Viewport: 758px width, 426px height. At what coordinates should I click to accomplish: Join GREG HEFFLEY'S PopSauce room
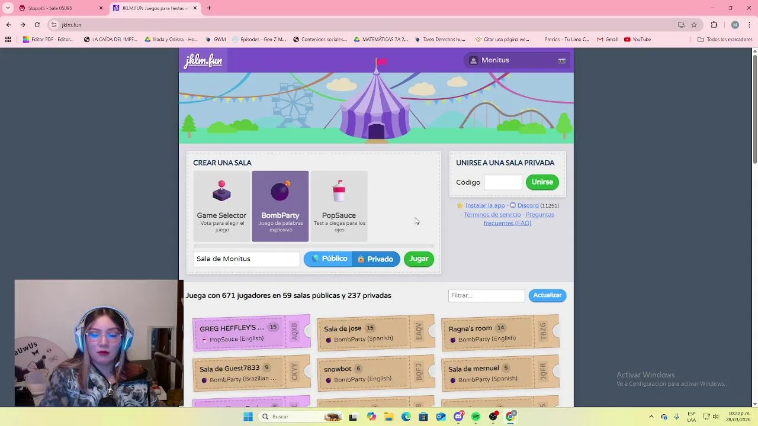[x=252, y=333]
